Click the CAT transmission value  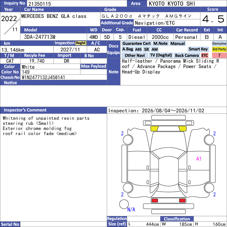(10, 61)
